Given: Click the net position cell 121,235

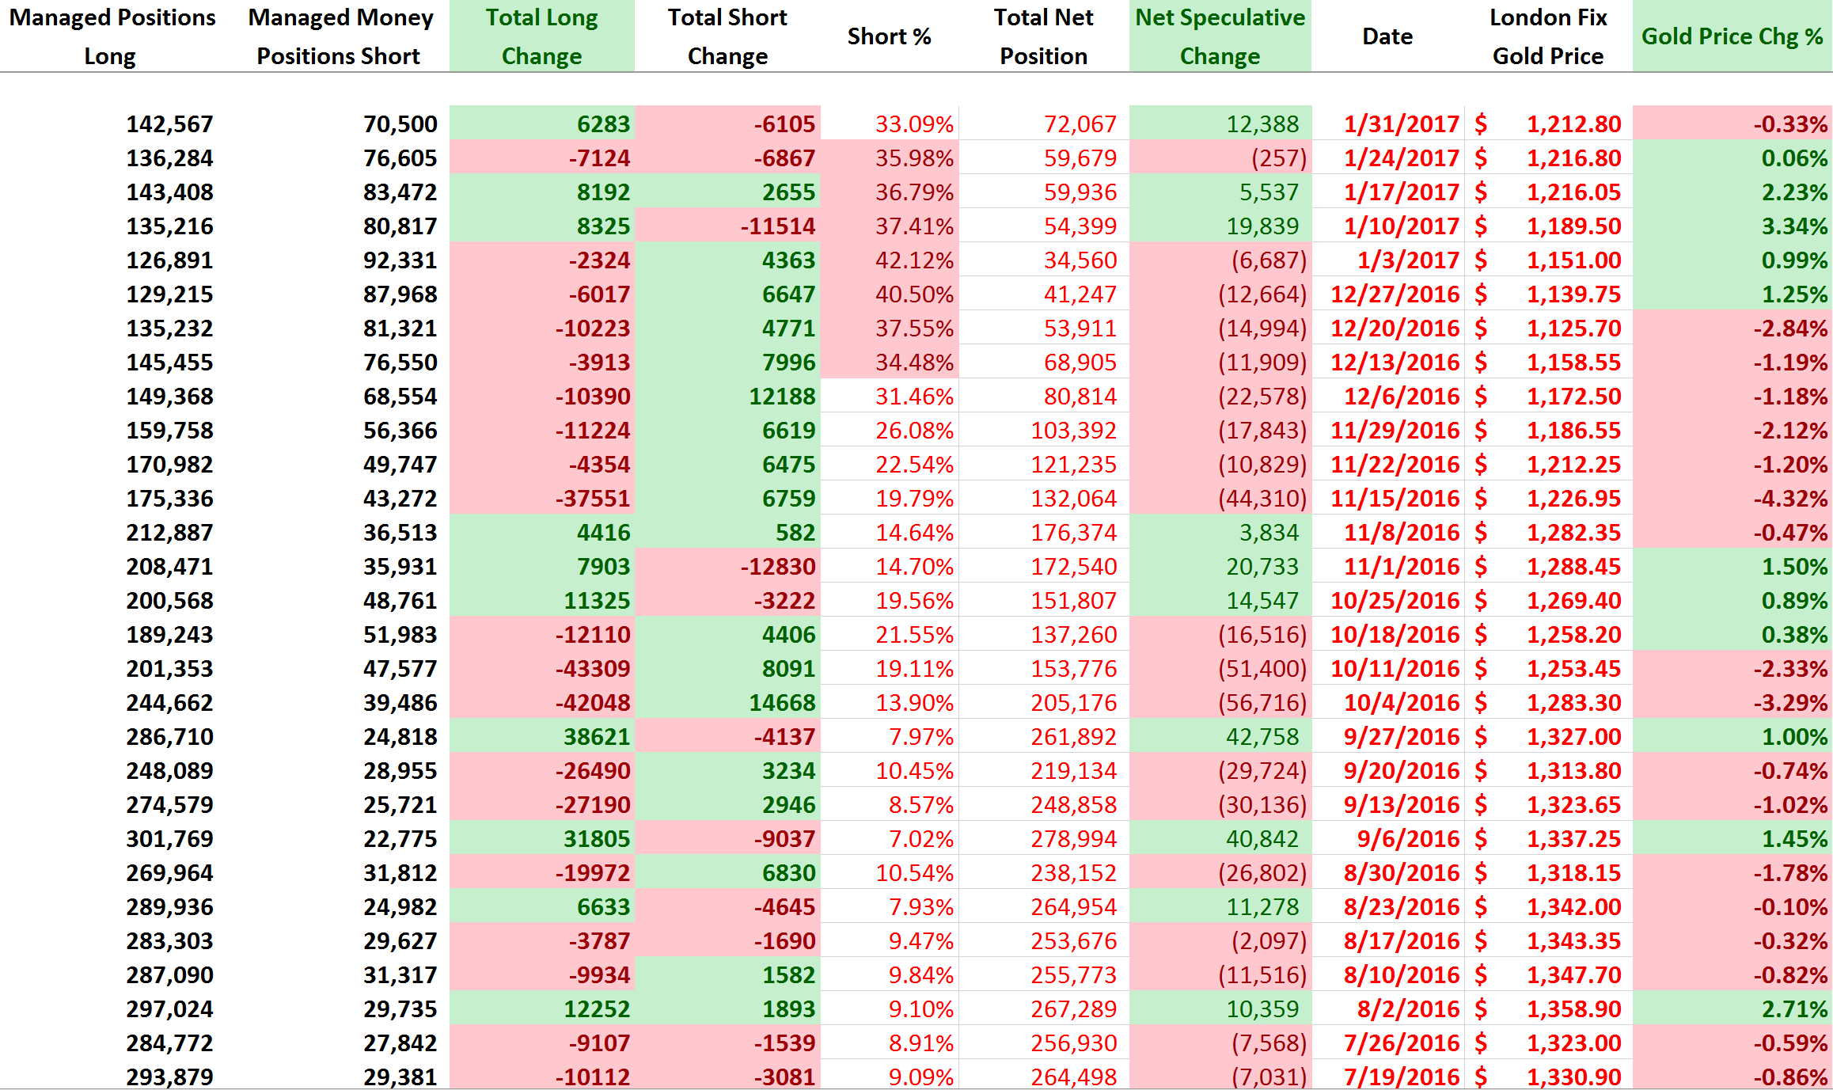Looking at the screenshot, I should pyautogui.click(x=1044, y=464).
